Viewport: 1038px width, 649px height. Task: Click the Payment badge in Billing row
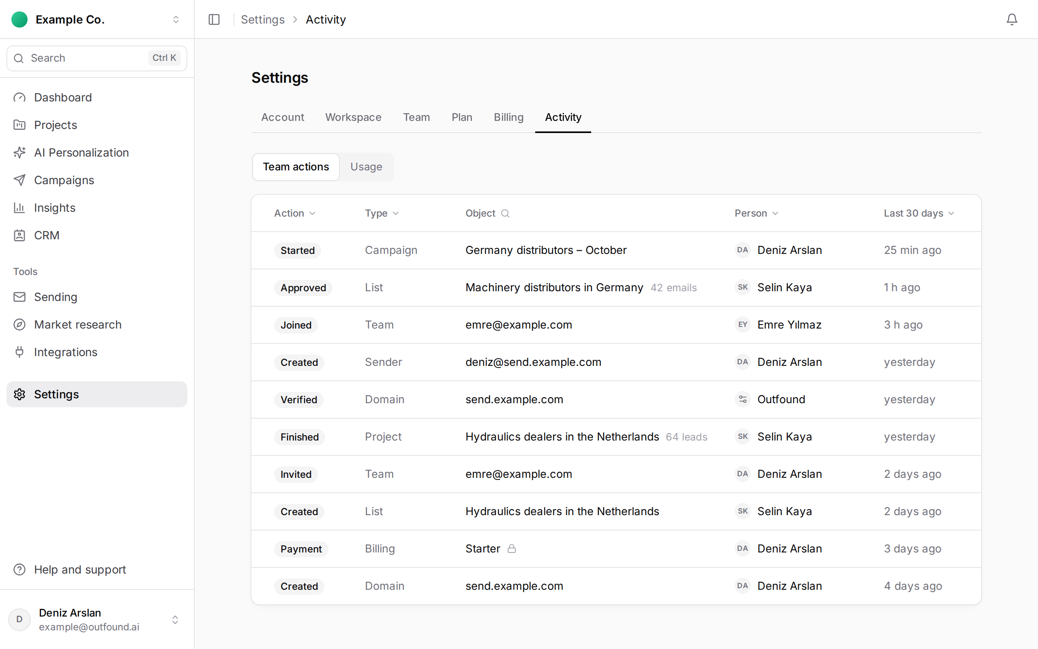click(301, 549)
